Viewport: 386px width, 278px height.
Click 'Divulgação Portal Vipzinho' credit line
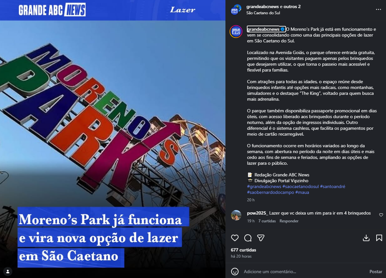pyautogui.click(x=281, y=181)
